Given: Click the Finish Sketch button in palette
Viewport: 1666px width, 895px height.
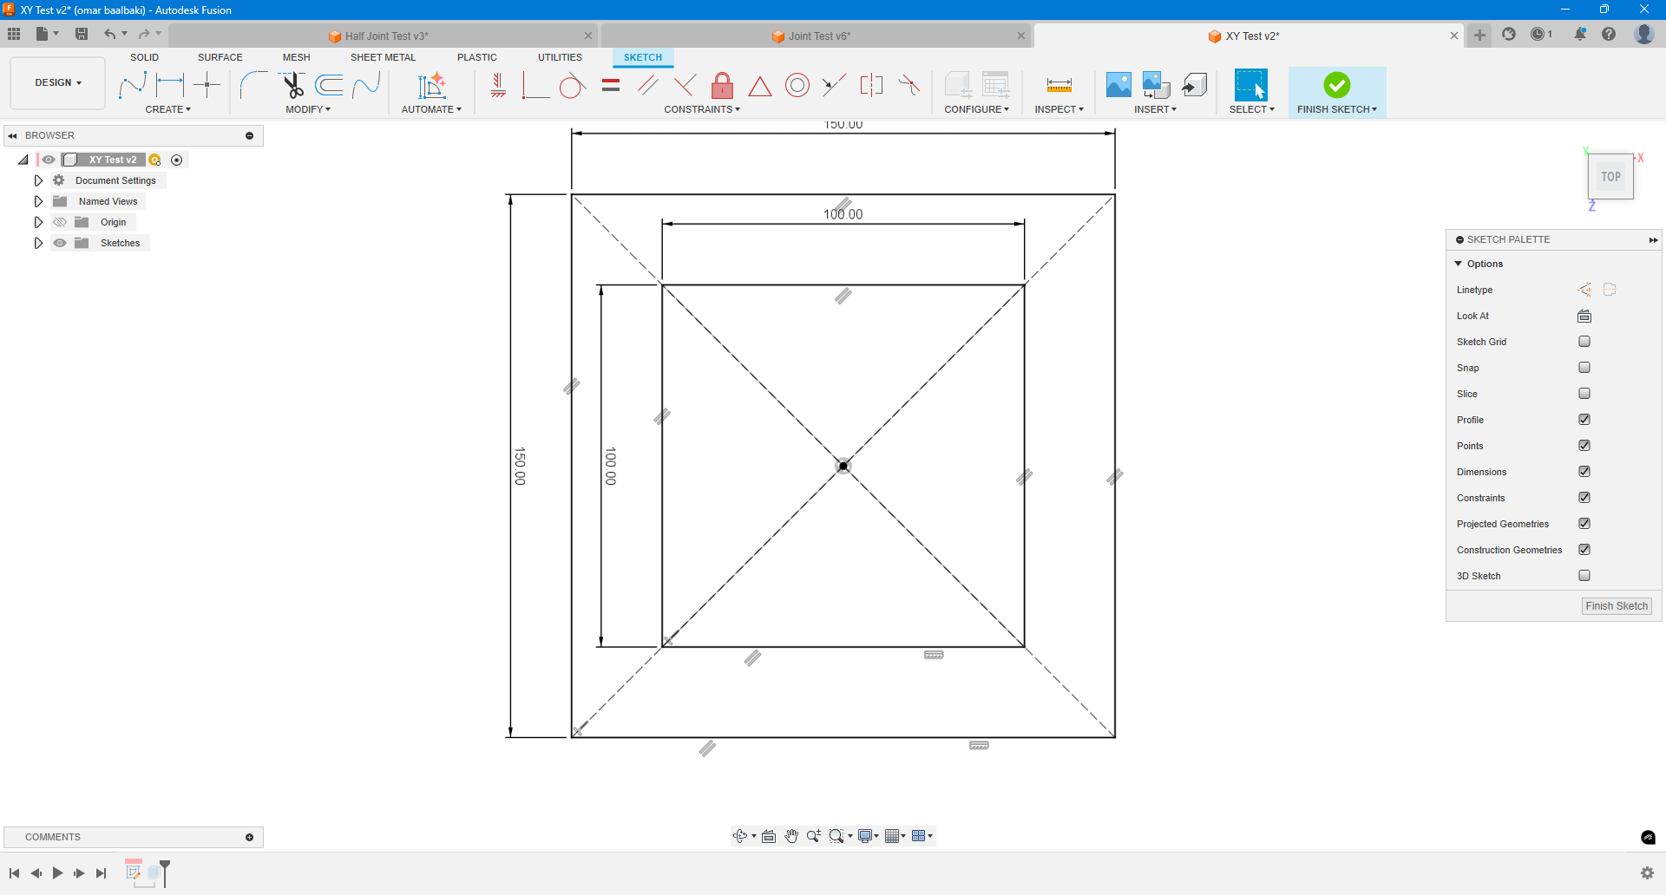Looking at the screenshot, I should (1617, 606).
